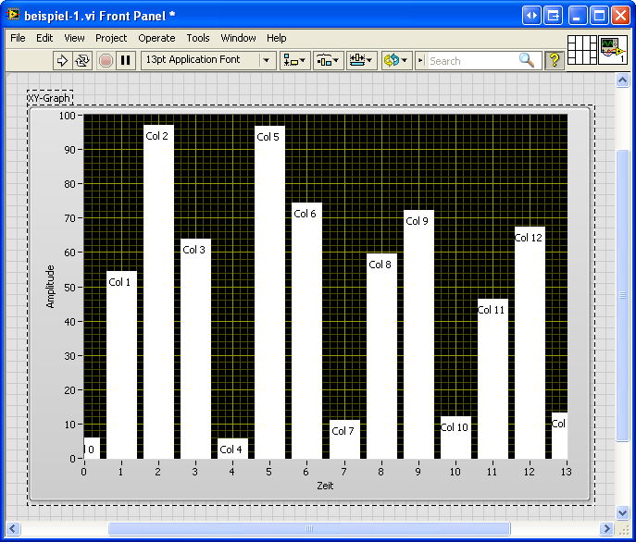Screen dimensions: 636x542
Task: Click the vertical scrollbar down arrow
Action: point(622,512)
